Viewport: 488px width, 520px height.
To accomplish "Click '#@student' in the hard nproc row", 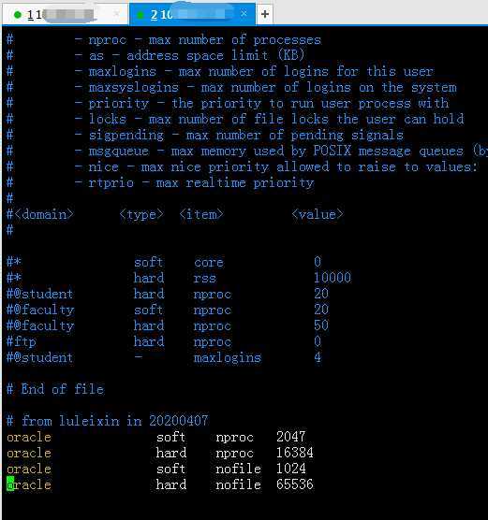I will click(40, 294).
